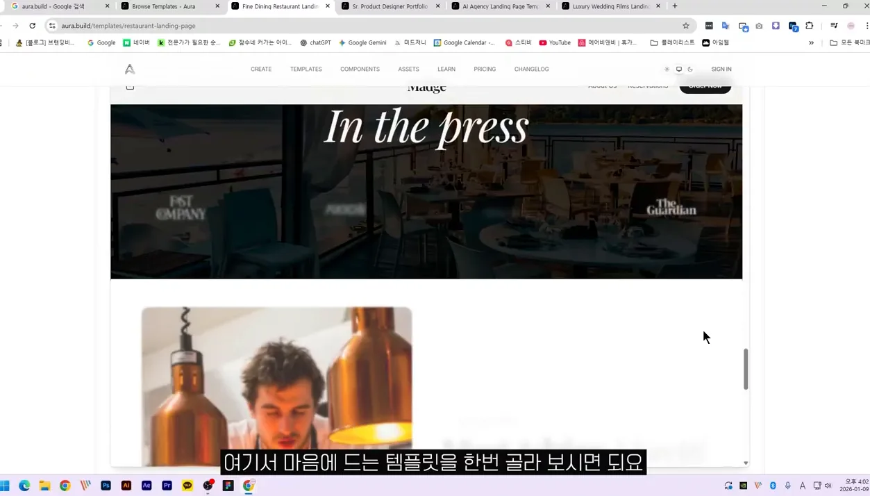Launch Microsoft Edge from taskbar
The height and width of the screenshot is (496, 870).
tap(24, 486)
